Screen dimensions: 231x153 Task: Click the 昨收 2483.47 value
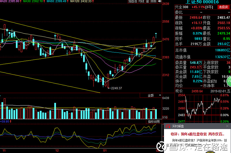coord(223,18)
